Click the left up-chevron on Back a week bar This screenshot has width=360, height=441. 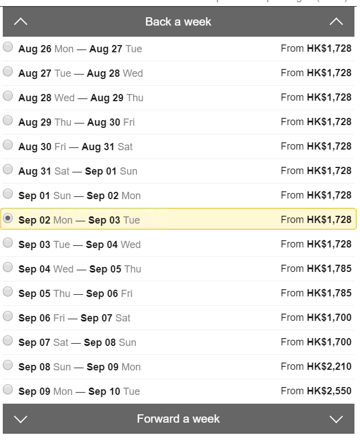click(x=21, y=22)
